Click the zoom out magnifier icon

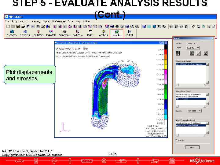[x=132, y=26]
